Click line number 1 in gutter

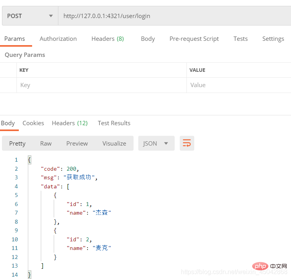click(16, 160)
